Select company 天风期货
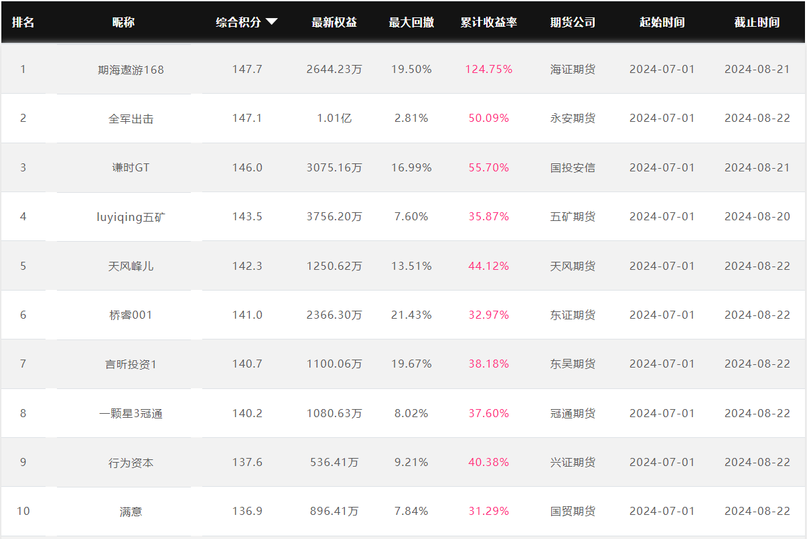The width and height of the screenshot is (807, 539). point(573,266)
